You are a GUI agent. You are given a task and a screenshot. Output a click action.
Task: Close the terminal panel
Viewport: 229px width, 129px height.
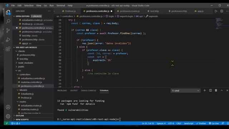pos(227,91)
